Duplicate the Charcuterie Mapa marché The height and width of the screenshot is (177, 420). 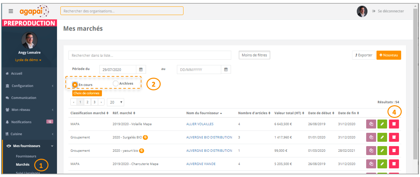(371, 164)
